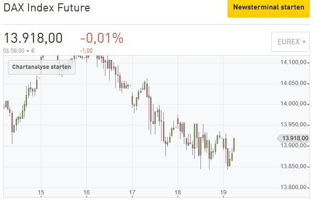The height and width of the screenshot is (201, 314).
Task: Click the DAX Index Future heading
Action: pyautogui.click(x=47, y=8)
